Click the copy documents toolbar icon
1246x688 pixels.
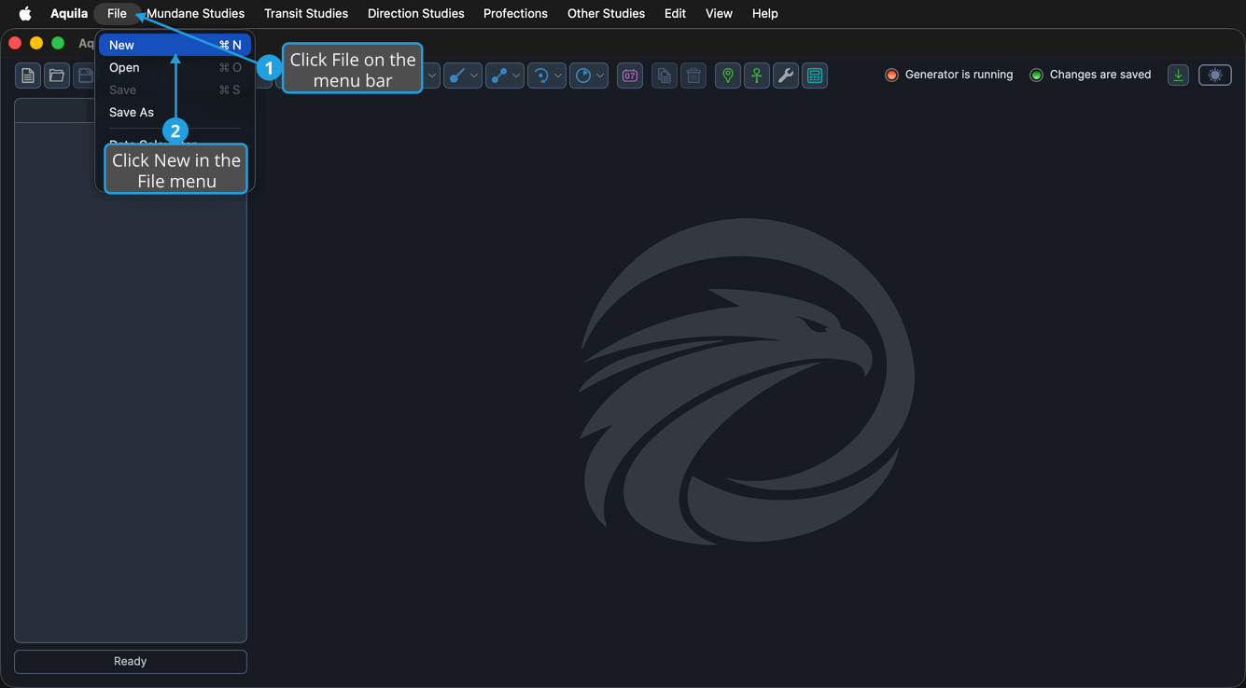(x=664, y=76)
